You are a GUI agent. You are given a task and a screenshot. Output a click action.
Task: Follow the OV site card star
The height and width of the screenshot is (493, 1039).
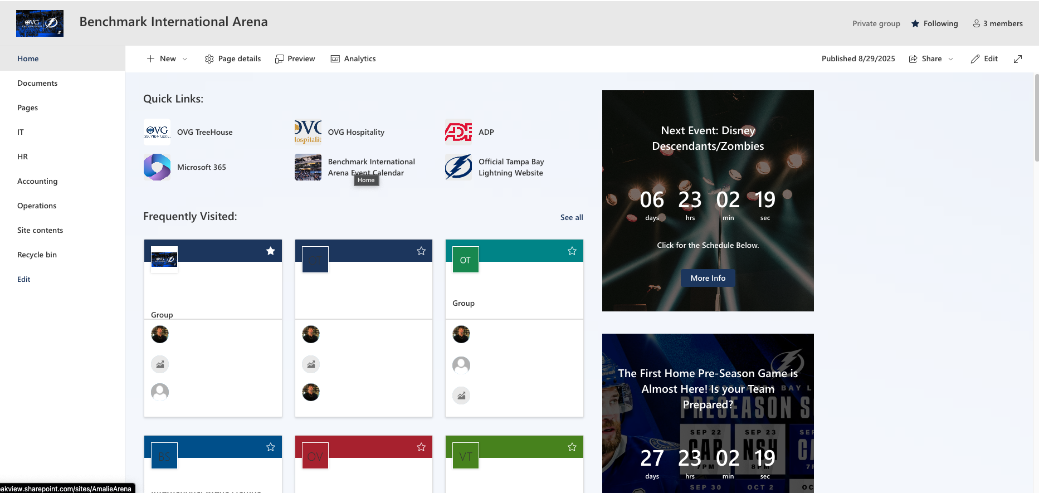tap(421, 447)
